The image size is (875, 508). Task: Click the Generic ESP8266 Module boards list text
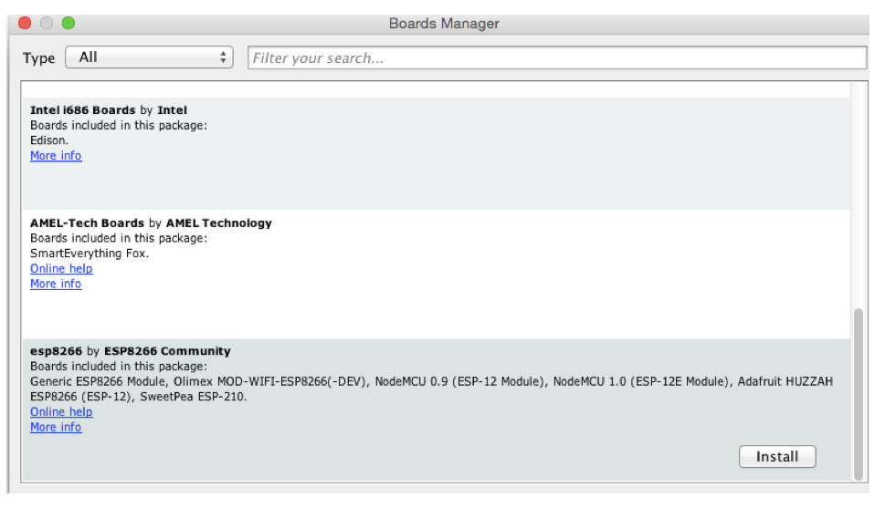pos(431,389)
